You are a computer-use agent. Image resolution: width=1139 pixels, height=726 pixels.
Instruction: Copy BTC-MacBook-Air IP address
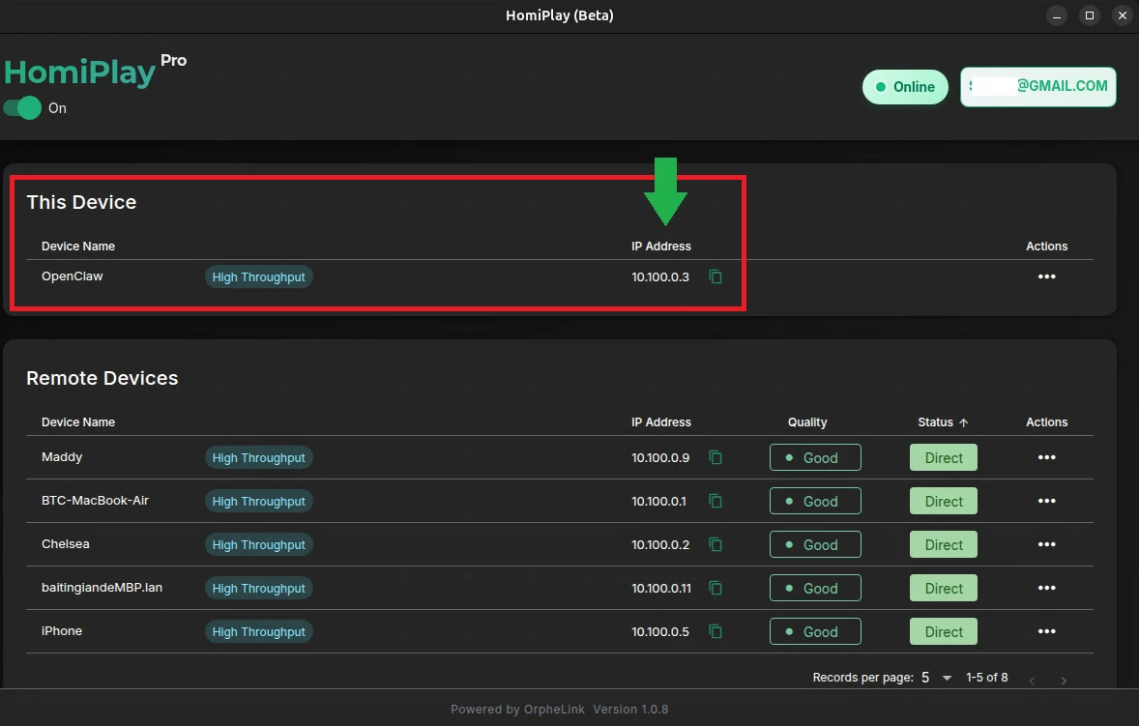716,501
